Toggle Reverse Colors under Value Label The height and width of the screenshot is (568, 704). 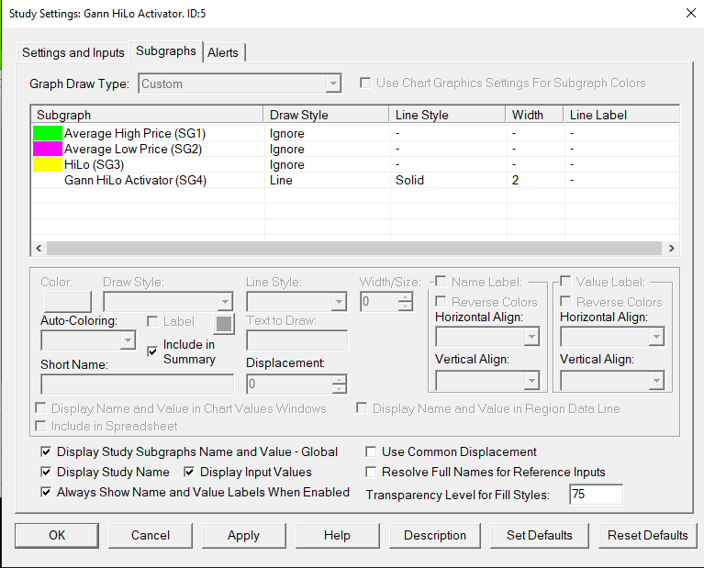coord(565,301)
